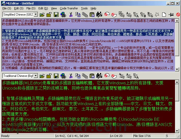Click the AA-to-U icon in the lower toolbar
181x139 pixels.
coord(121,76)
